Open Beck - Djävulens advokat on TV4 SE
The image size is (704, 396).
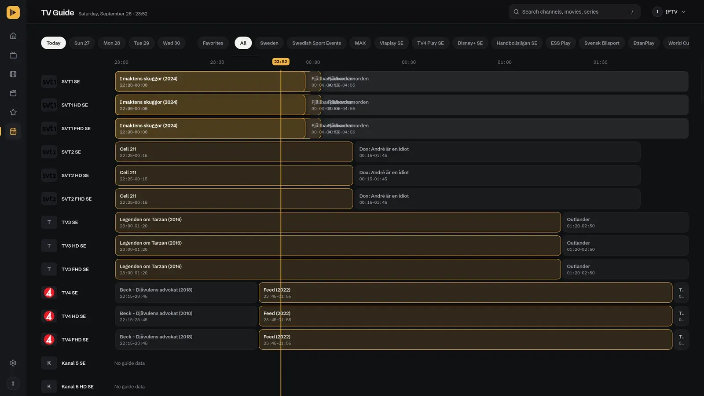186,293
